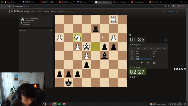Go to move 25 Rxg2+
The image size is (188, 106).
click(x=160, y=51)
